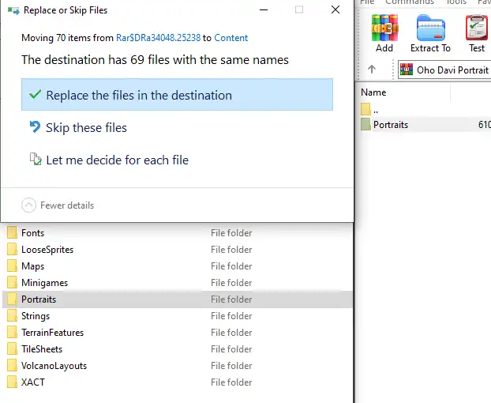Click the Add icon in WinRAR toolbar
491x403 pixels.
(384, 33)
